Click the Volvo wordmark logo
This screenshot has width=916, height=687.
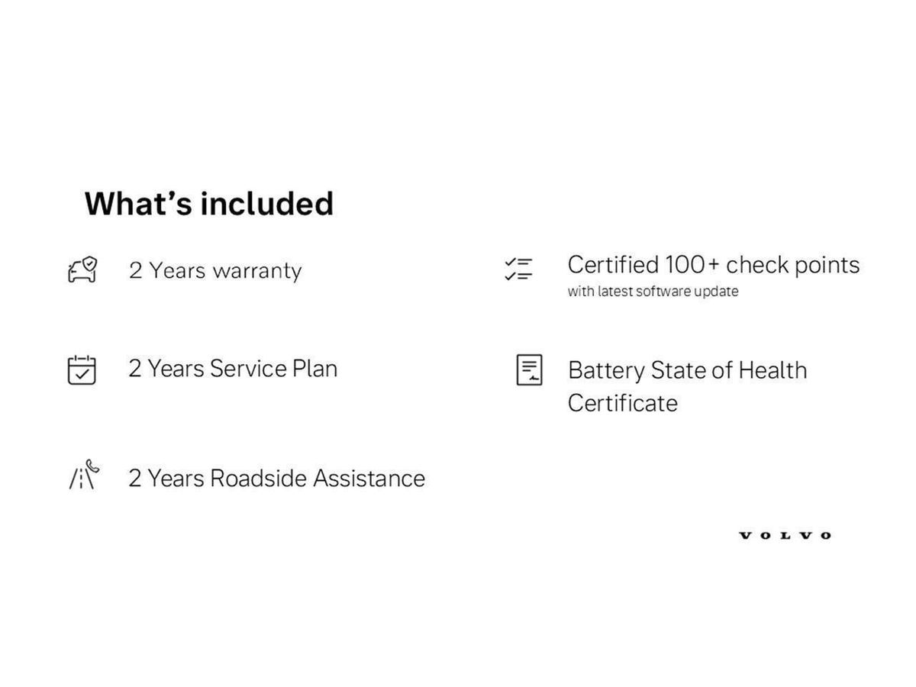[x=785, y=536]
